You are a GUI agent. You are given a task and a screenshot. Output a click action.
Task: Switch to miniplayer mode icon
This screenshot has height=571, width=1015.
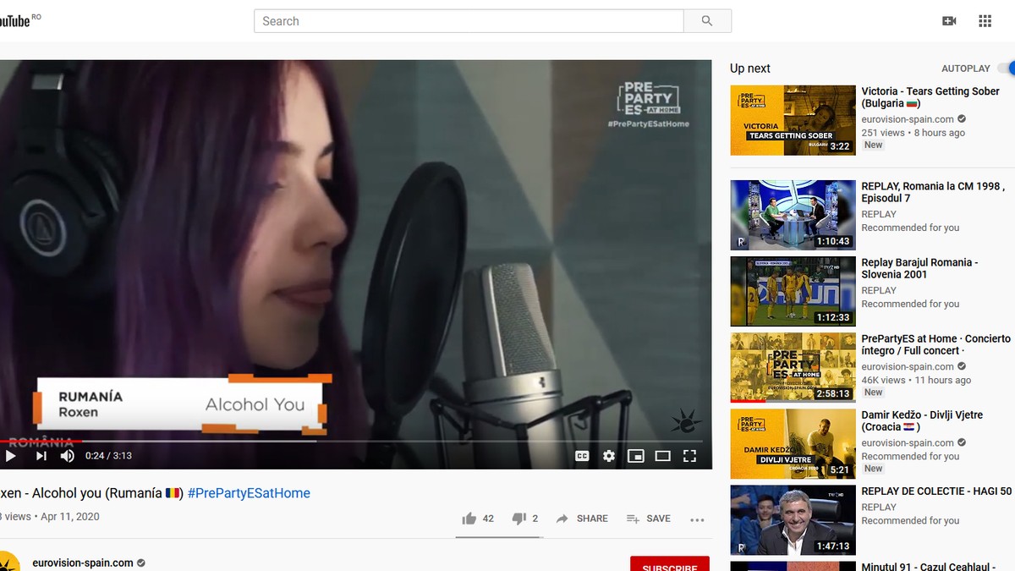[636, 456]
